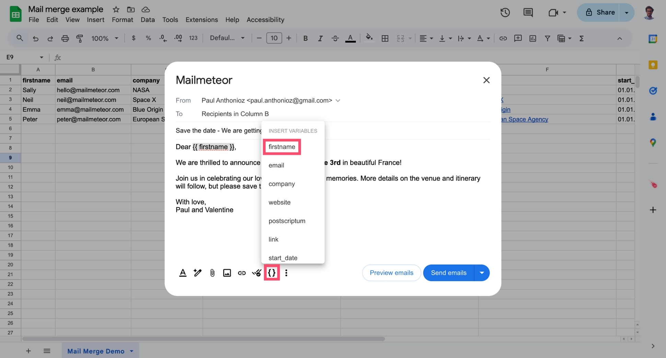The image size is (666, 358).
Task: Open the Extensions menu
Action: point(201,20)
